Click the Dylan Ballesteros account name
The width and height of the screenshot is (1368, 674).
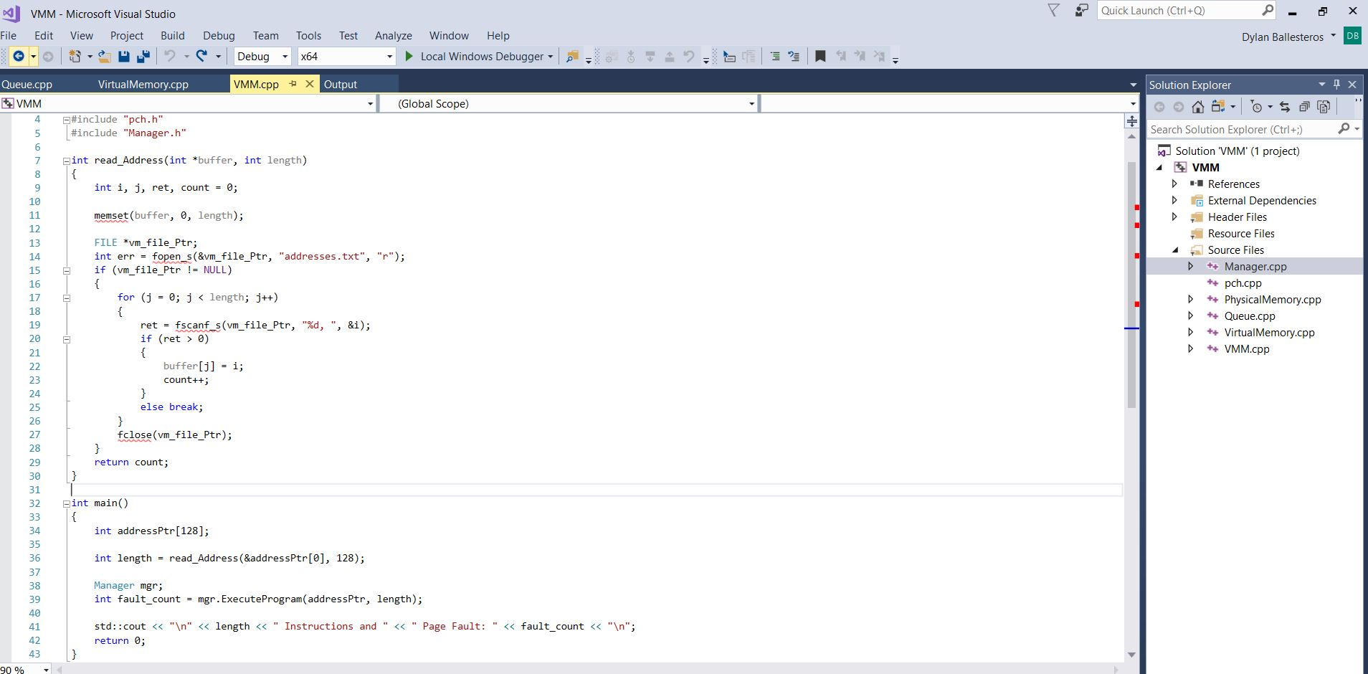pos(1283,37)
